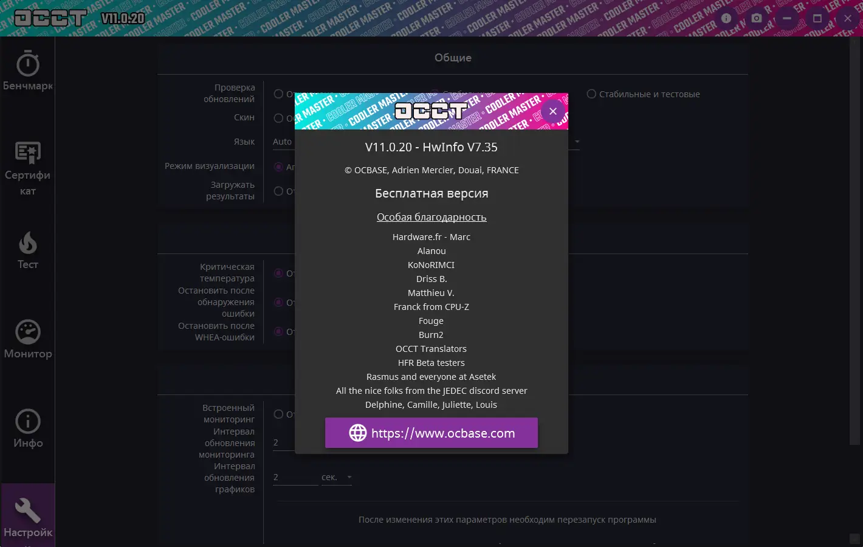Open the Info circle icon
The width and height of the screenshot is (863, 547).
pyautogui.click(x=28, y=421)
